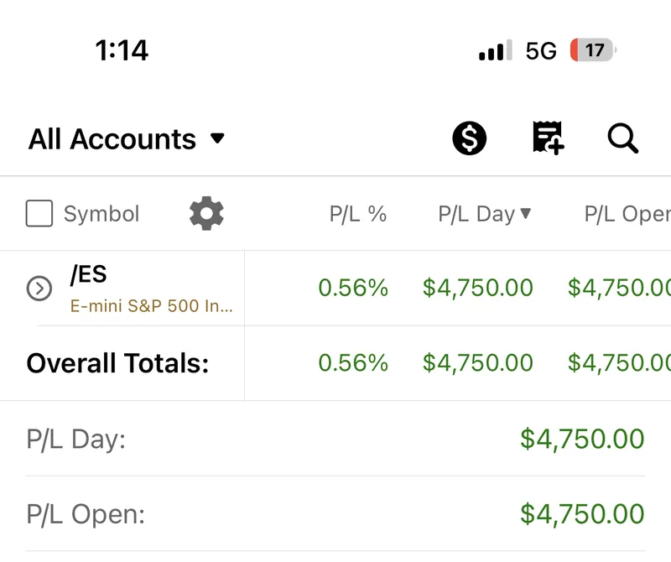This screenshot has height=562, width=671.
Task: Expand the /ES position row chevron
Action: pos(39,288)
